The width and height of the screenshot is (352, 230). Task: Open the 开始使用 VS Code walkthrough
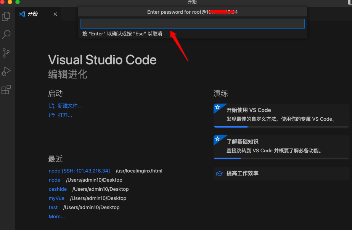281,115
